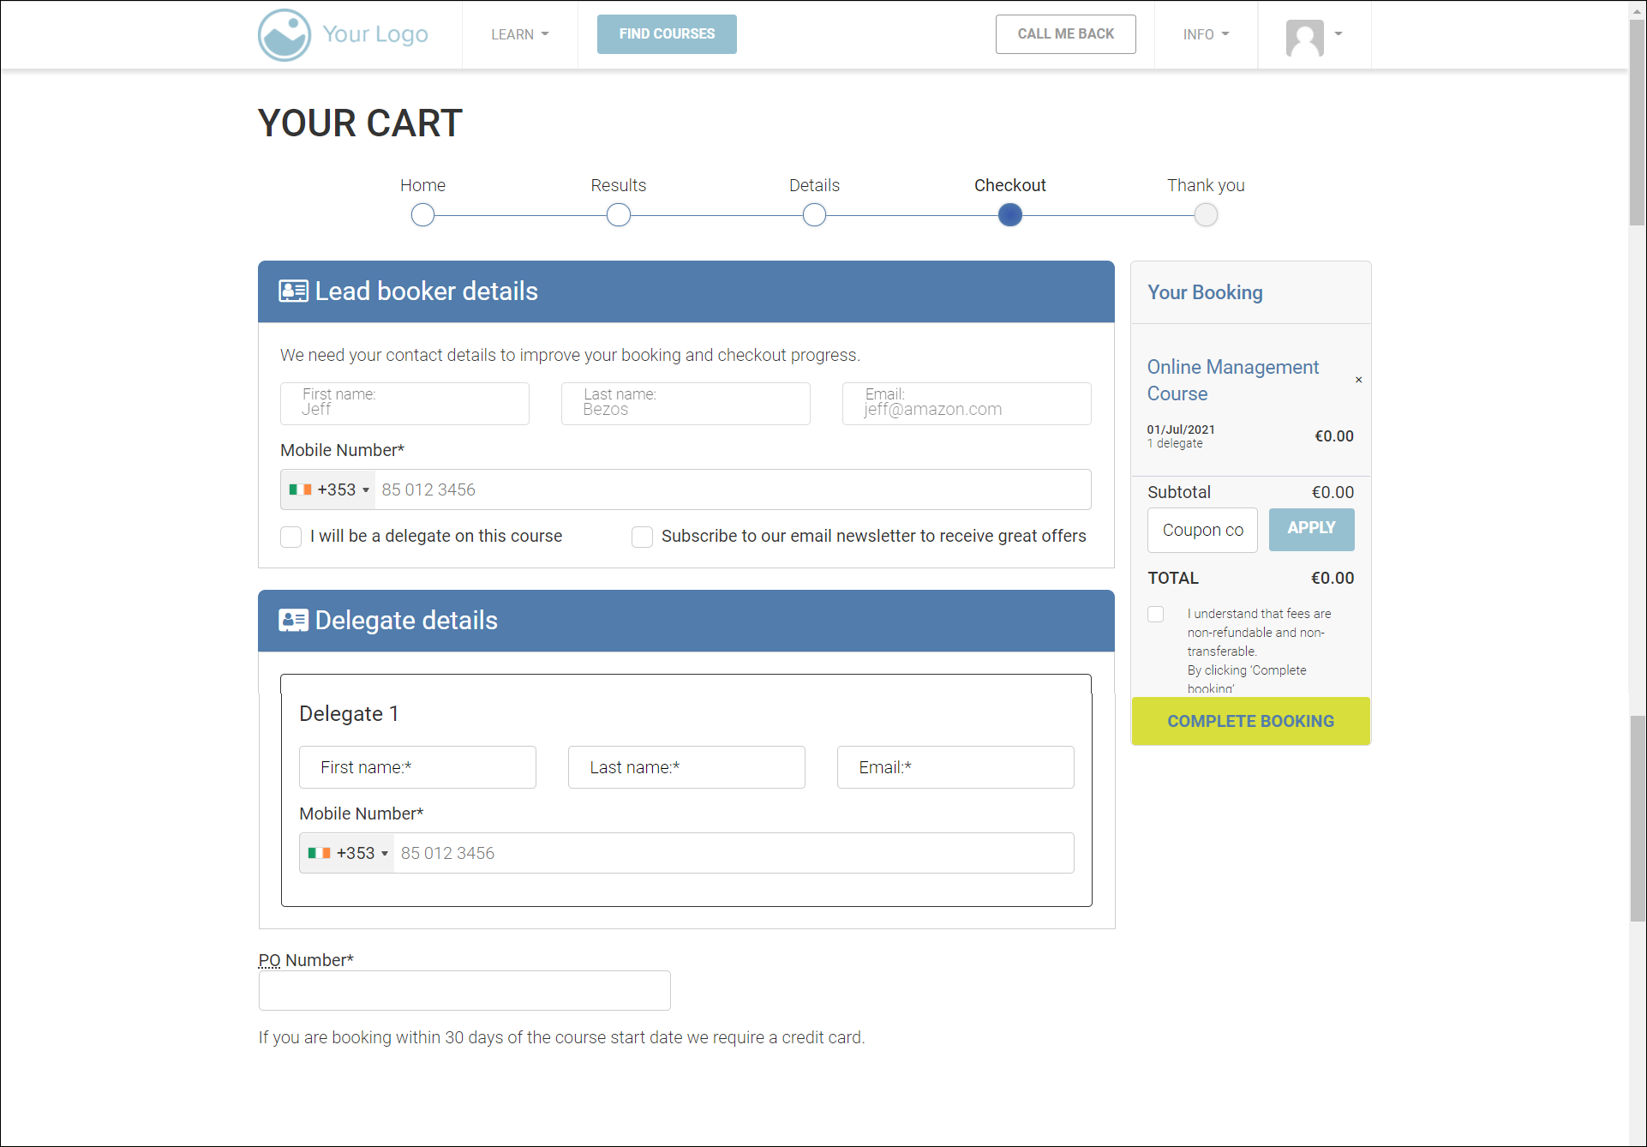
Task: Expand the INFO dropdown menu
Action: pyautogui.click(x=1206, y=34)
